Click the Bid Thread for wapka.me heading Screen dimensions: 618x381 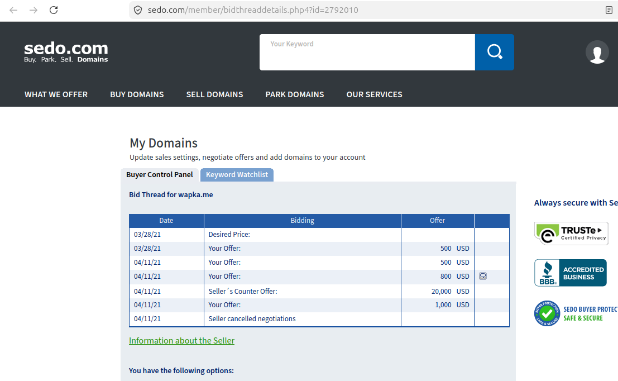(171, 195)
